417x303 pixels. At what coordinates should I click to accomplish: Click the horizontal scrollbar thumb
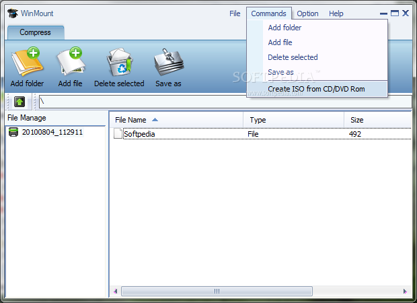coord(217,291)
